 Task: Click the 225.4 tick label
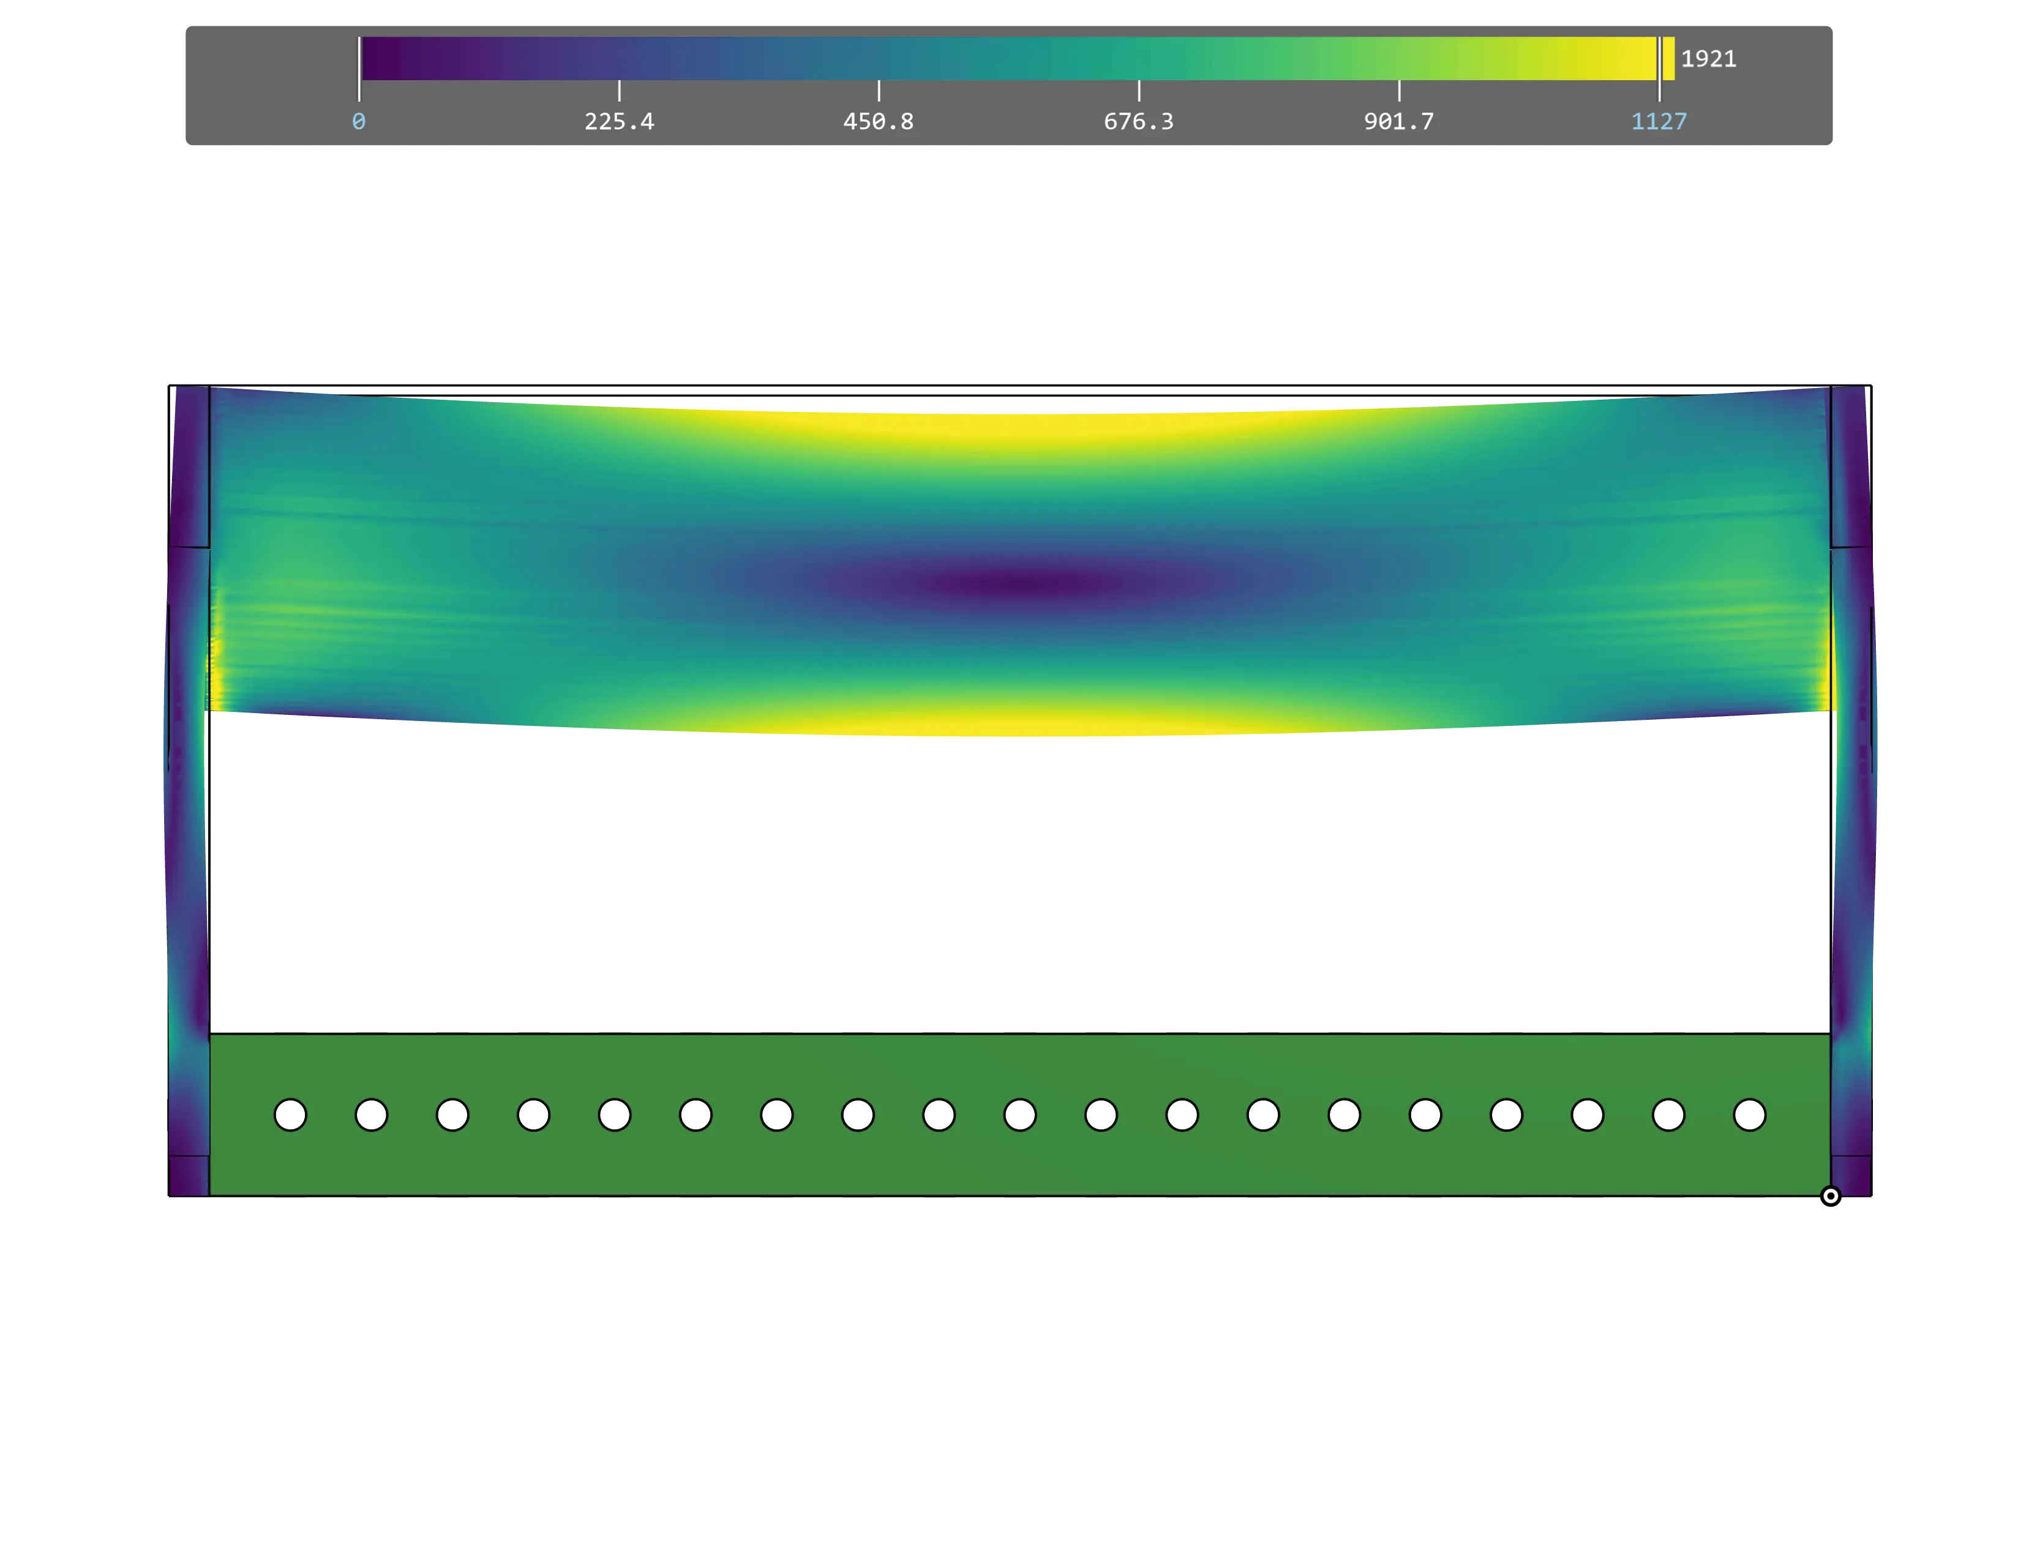coord(619,122)
